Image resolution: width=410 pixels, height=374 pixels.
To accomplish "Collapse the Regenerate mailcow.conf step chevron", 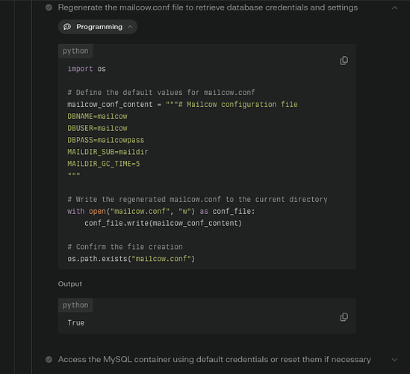I will coord(394,8).
